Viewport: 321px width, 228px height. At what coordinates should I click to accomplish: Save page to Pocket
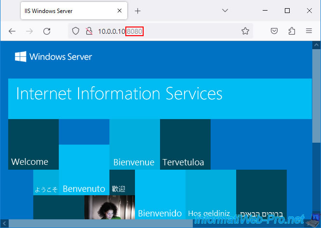[274, 31]
